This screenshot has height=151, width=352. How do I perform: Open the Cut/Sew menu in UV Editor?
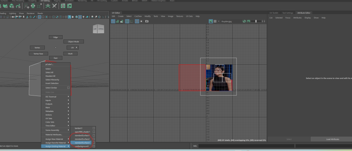(x=138, y=16)
